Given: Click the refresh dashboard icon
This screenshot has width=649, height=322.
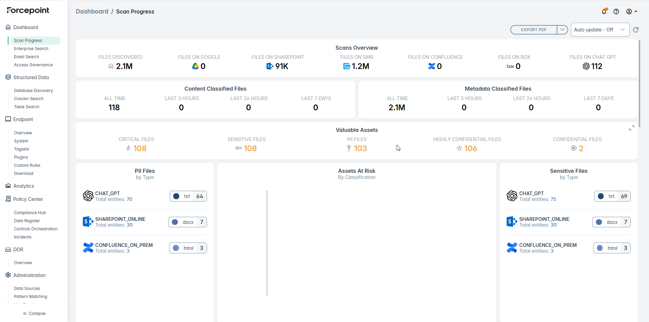Looking at the screenshot, I should point(636,30).
